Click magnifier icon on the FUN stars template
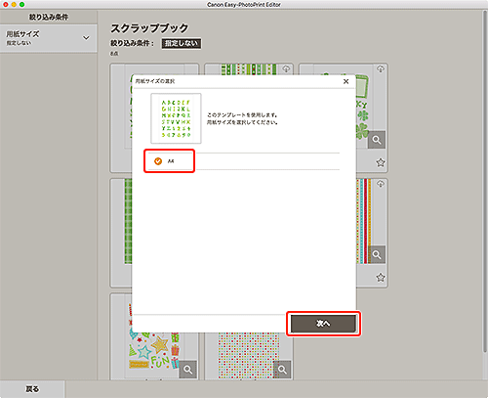Image resolution: width=488 pixels, height=398 pixels. click(x=187, y=370)
